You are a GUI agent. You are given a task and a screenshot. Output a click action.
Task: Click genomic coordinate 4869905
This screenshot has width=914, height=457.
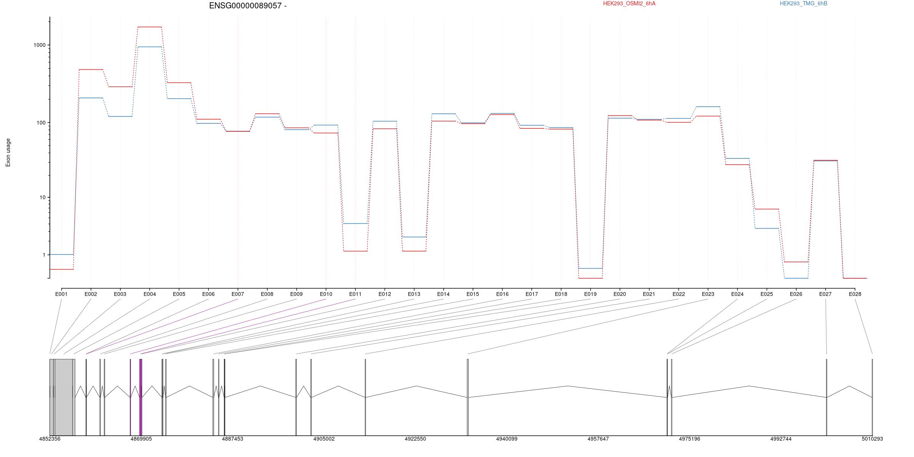141,439
